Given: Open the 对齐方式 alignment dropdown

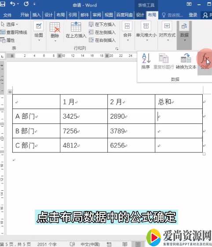Looking at the screenshot, I should [x=167, y=32].
